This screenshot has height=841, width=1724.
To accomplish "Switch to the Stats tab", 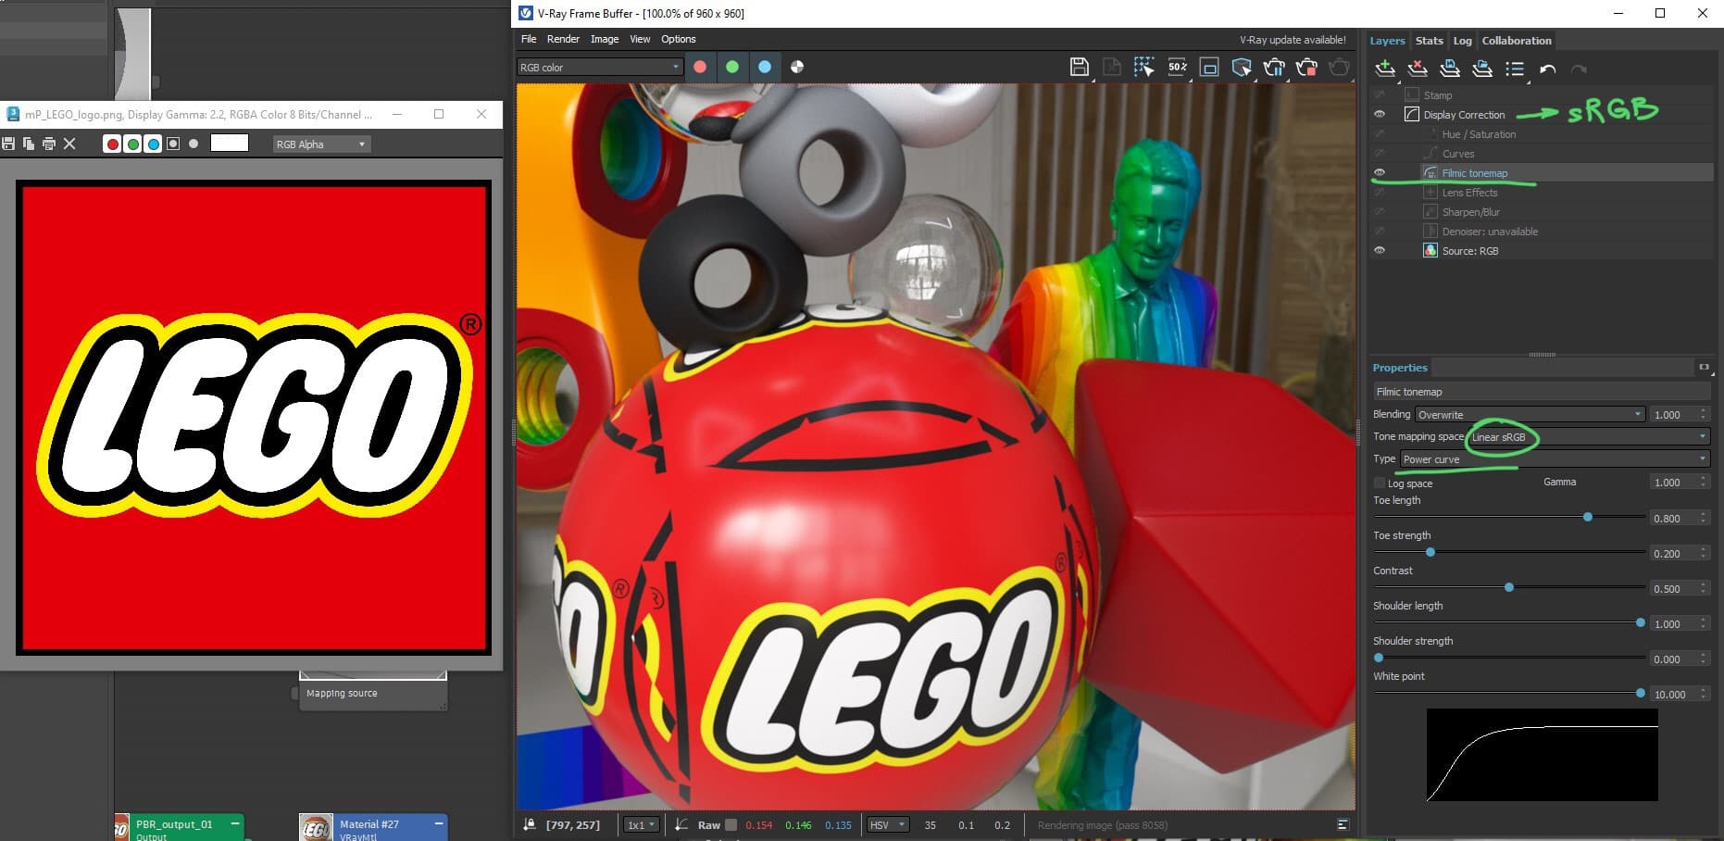I will (1429, 41).
